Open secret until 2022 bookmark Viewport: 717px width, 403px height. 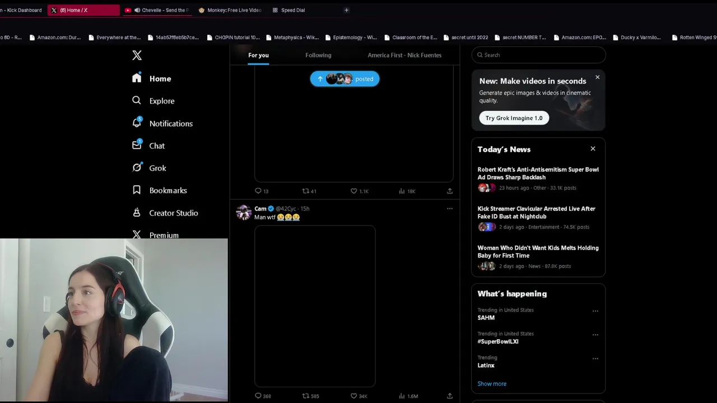pos(465,38)
